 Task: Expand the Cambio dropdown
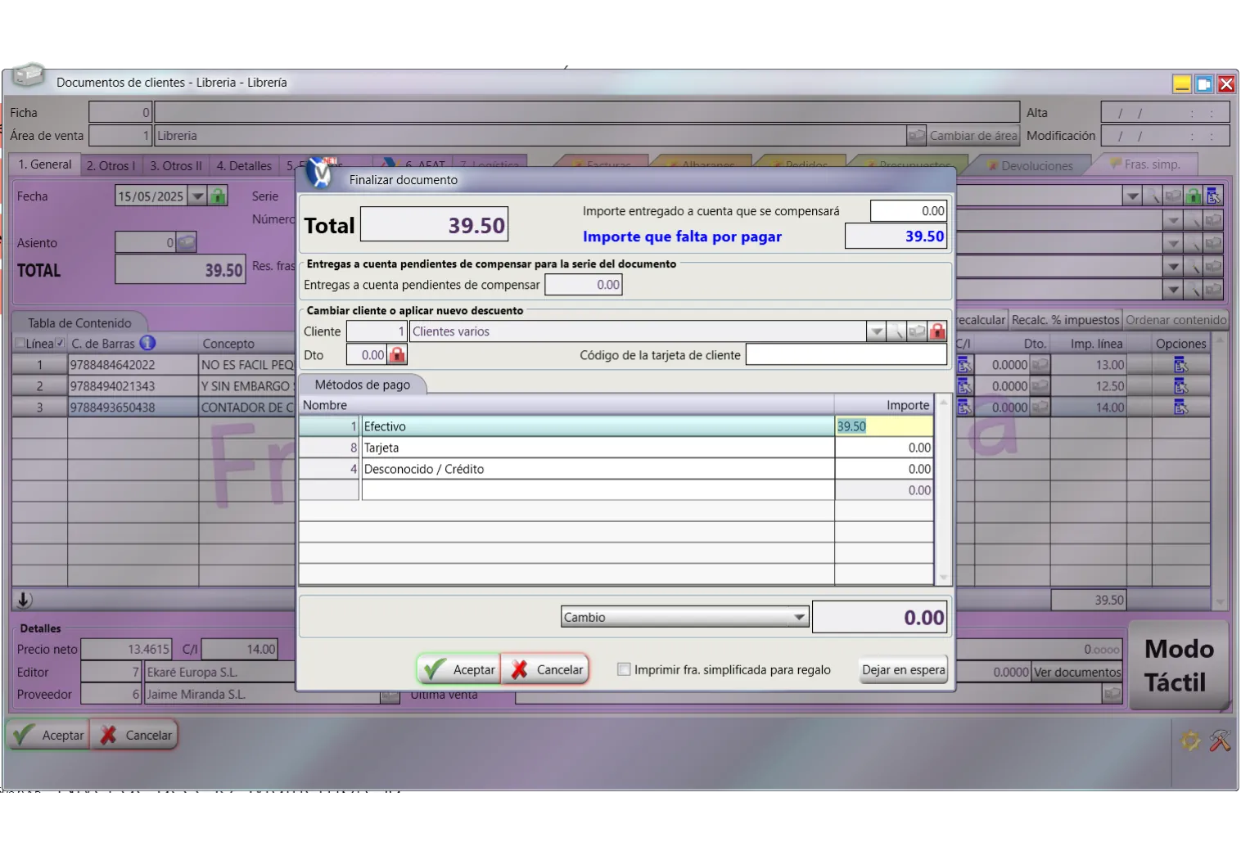click(799, 617)
